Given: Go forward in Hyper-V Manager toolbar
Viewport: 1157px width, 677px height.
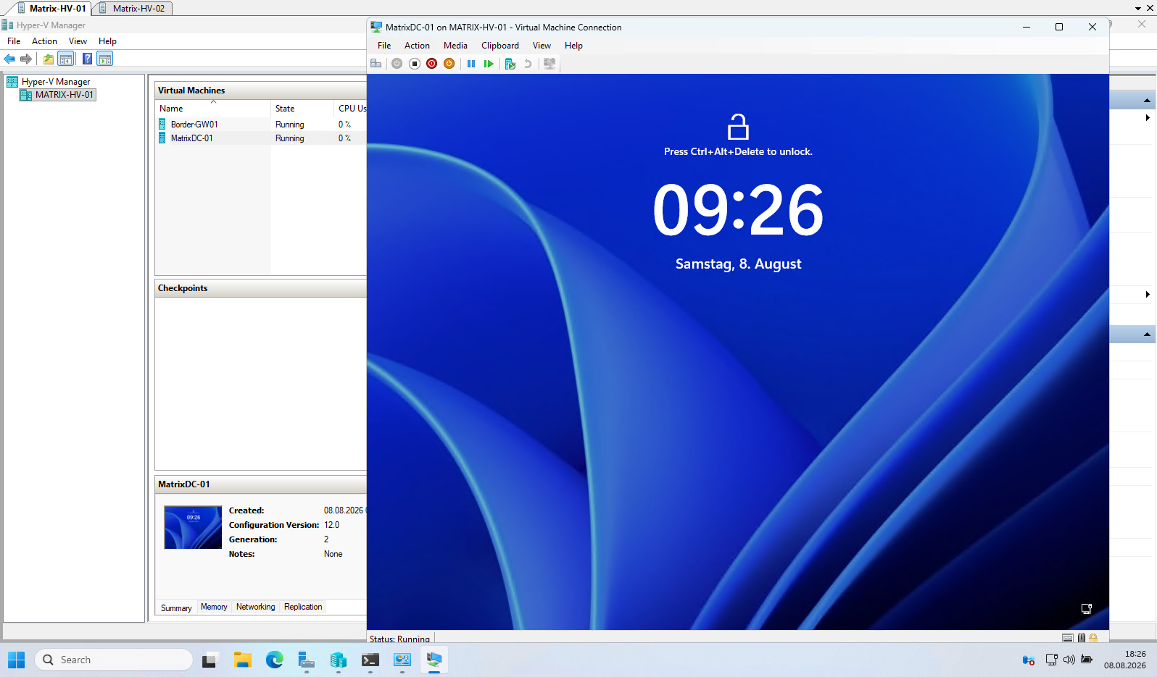Looking at the screenshot, I should pos(26,59).
